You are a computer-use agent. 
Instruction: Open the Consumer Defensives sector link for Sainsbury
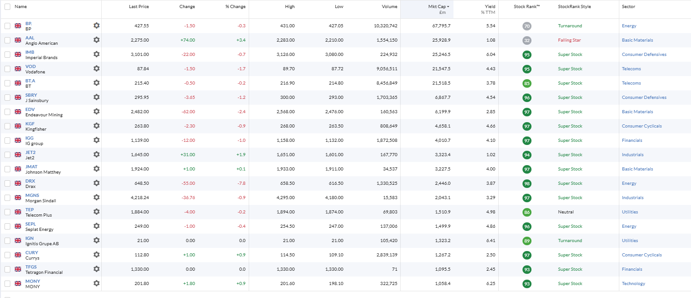tap(644, 98)
